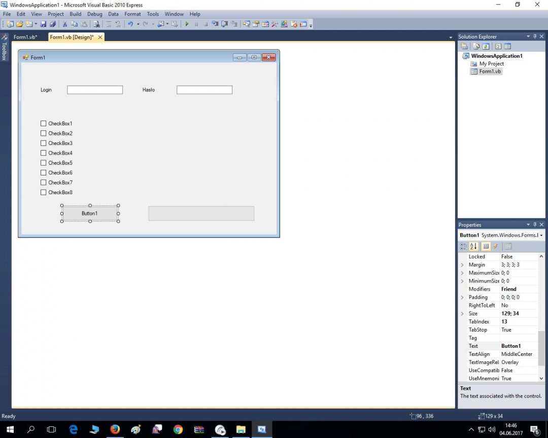Click the Login text box on the form
Image resolution: width=548 pixels, height=438 pixels.
[x=95, y=90]
